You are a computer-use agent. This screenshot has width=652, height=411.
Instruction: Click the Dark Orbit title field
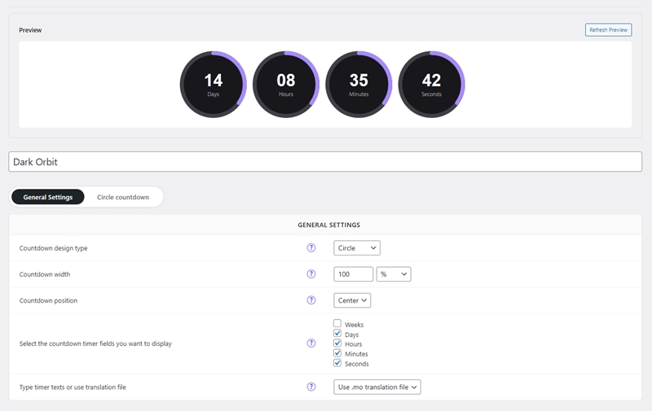pos(325,162)
